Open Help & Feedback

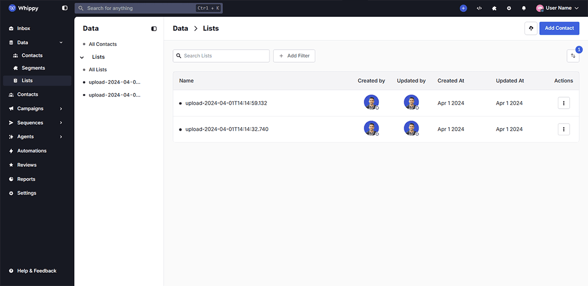click(x=37, y=271)
